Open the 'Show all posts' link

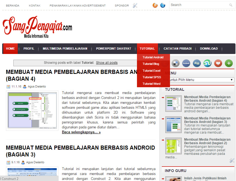(x=107, y=63)
